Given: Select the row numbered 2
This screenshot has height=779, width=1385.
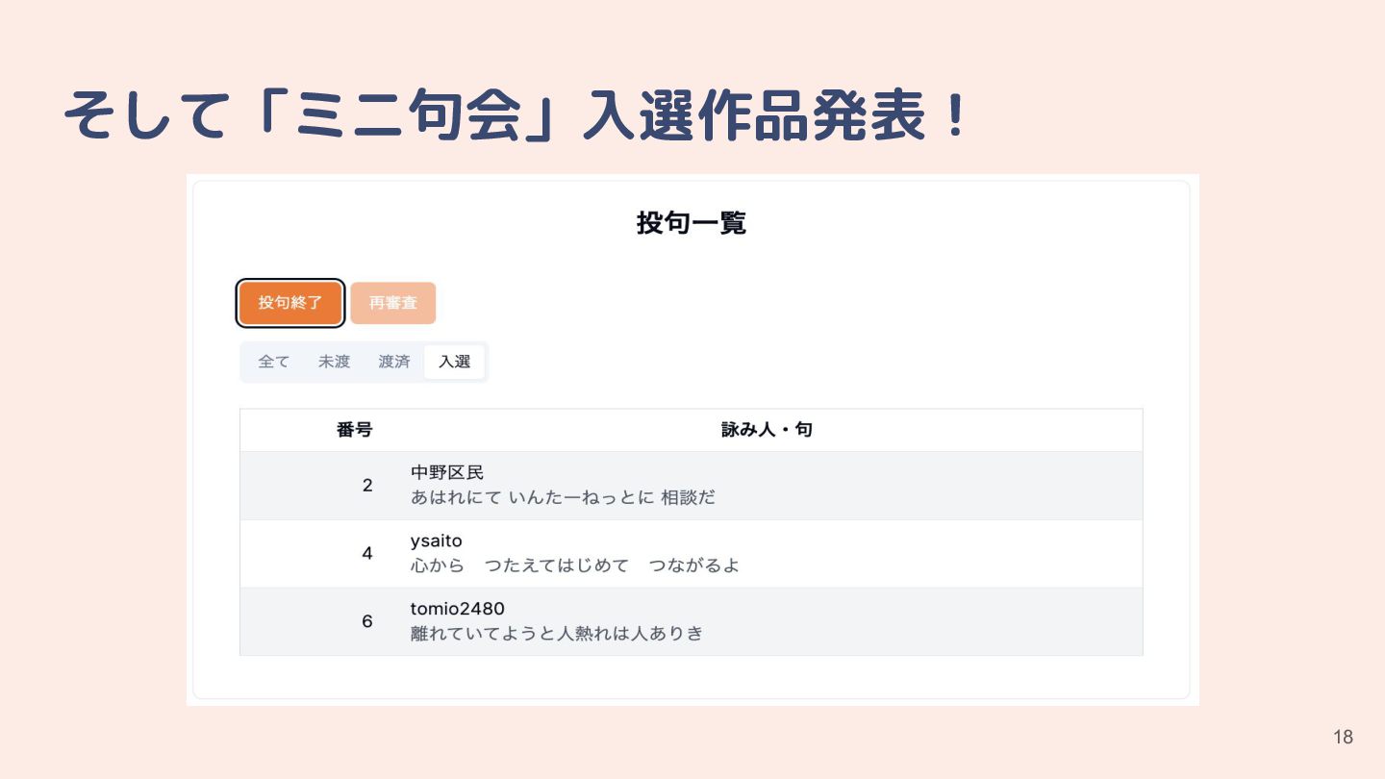Looking at the screenshot, I should (691, 486).
